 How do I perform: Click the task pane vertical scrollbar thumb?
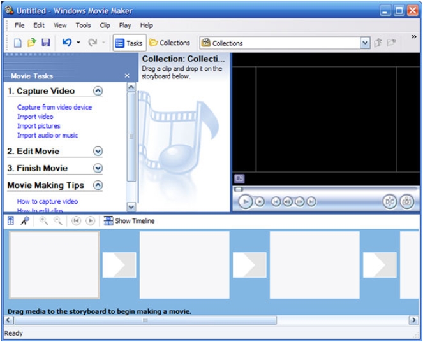click(x=131, y=137)
